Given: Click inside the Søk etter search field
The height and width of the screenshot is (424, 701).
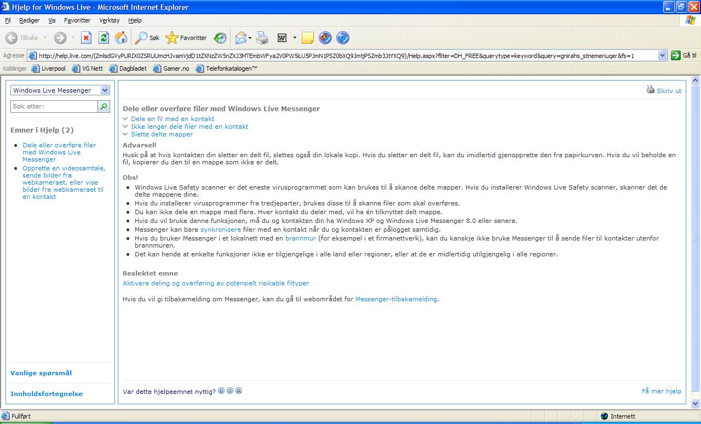Looking at the screenshot, I should (x=54, y=106).
